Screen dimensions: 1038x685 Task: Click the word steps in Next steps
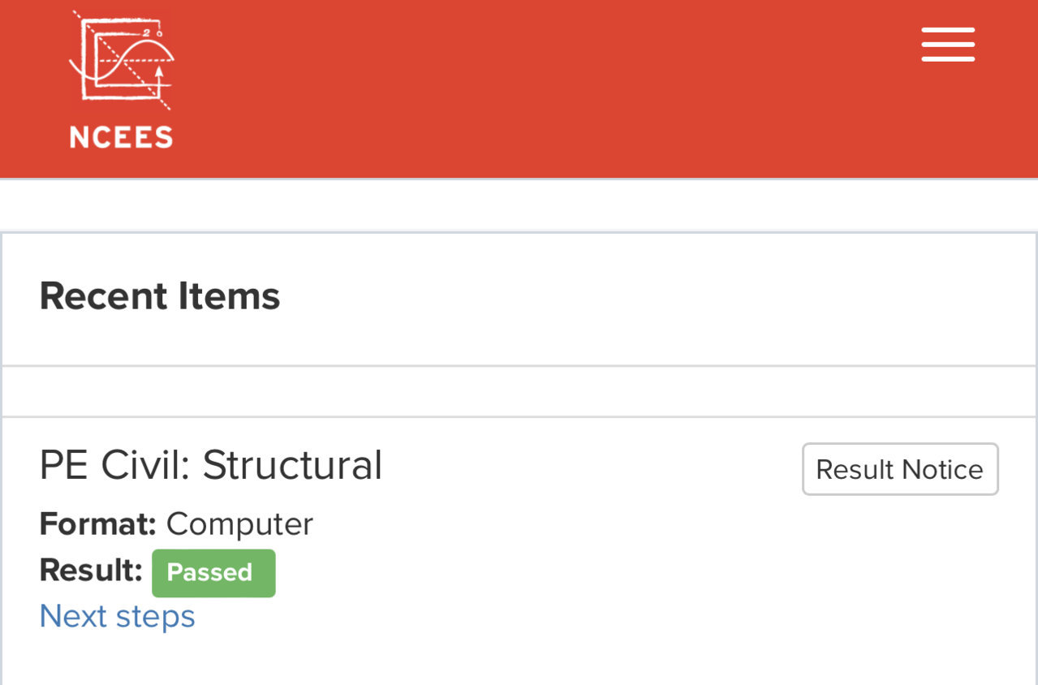point(156,618)
